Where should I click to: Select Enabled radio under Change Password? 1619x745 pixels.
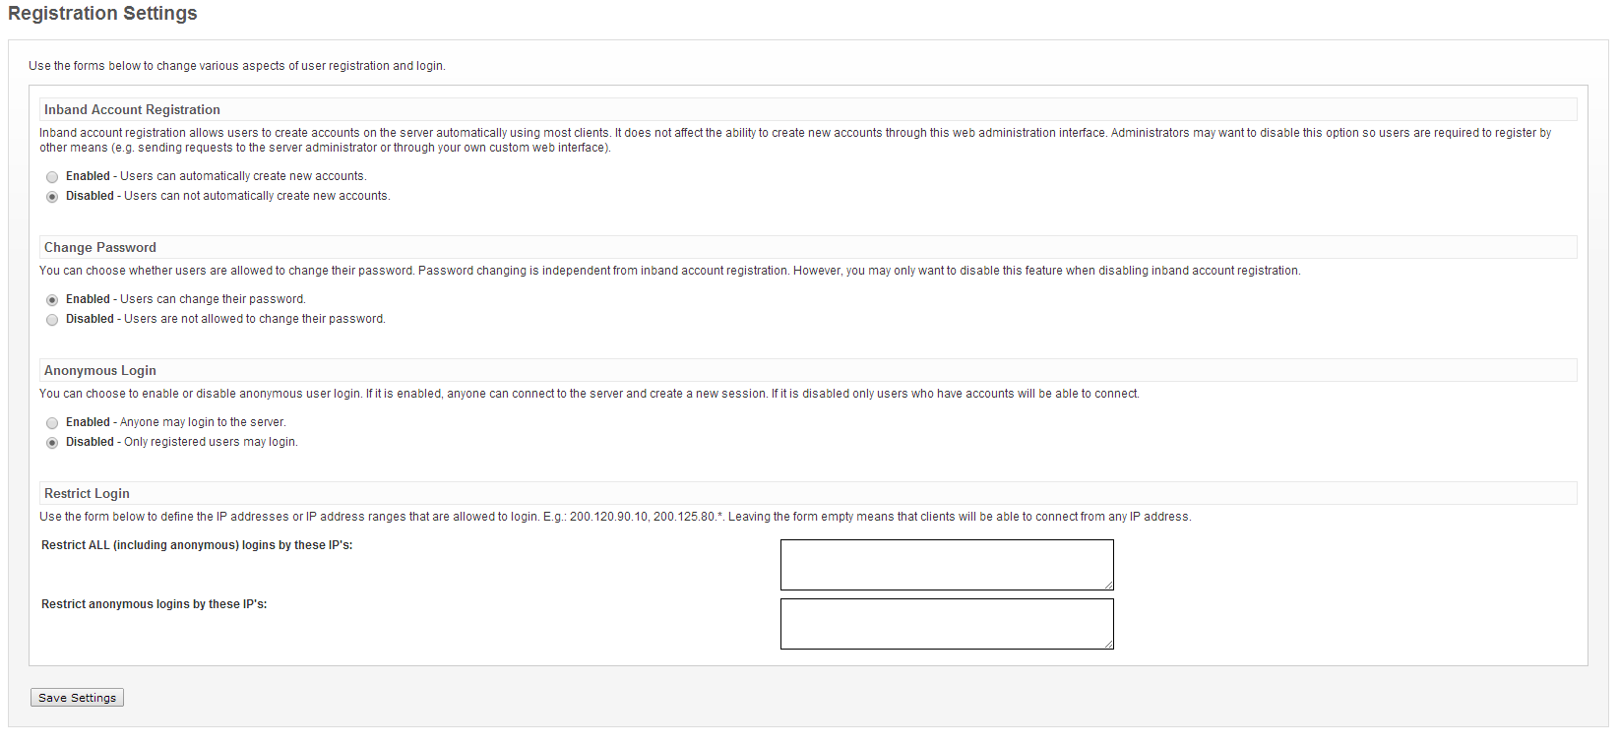click(52, 300)
